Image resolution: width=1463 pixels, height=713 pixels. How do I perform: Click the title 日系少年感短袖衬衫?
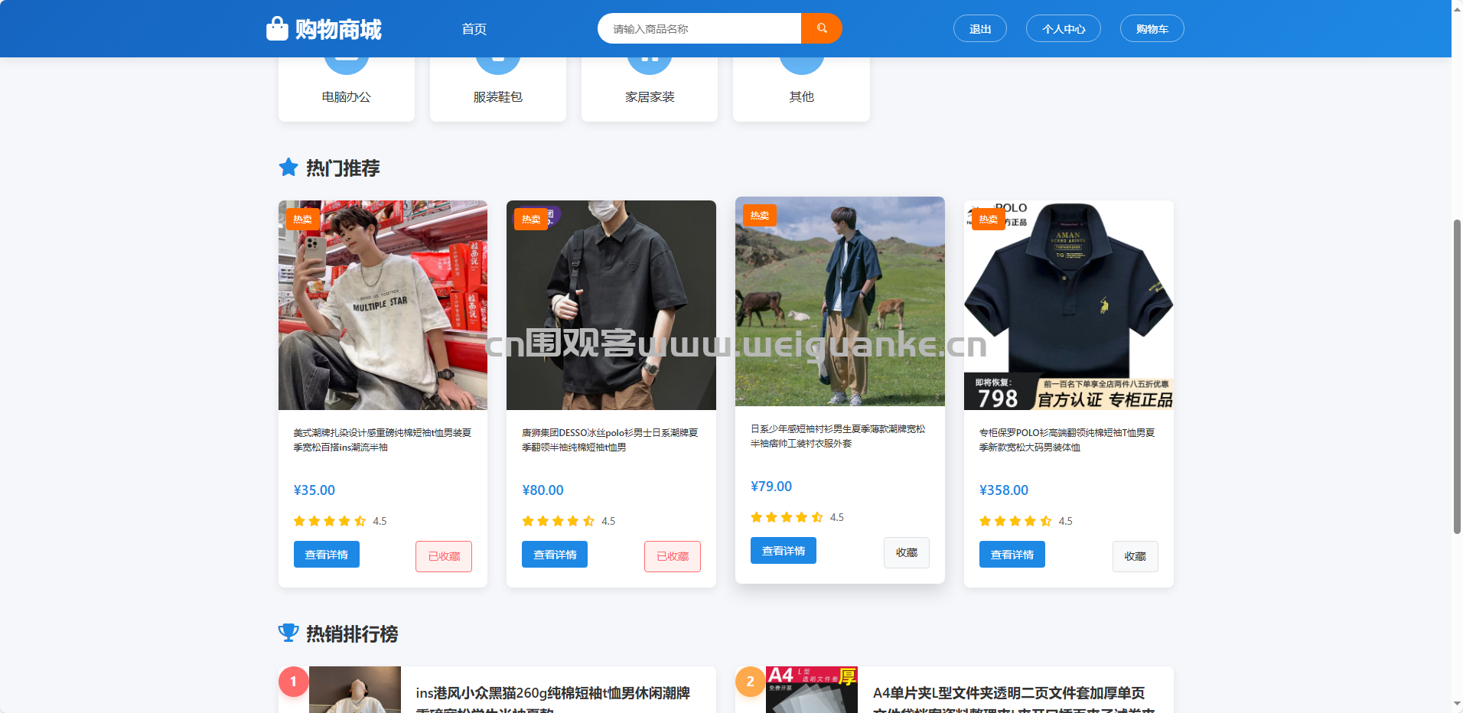[x=839, y=436]
